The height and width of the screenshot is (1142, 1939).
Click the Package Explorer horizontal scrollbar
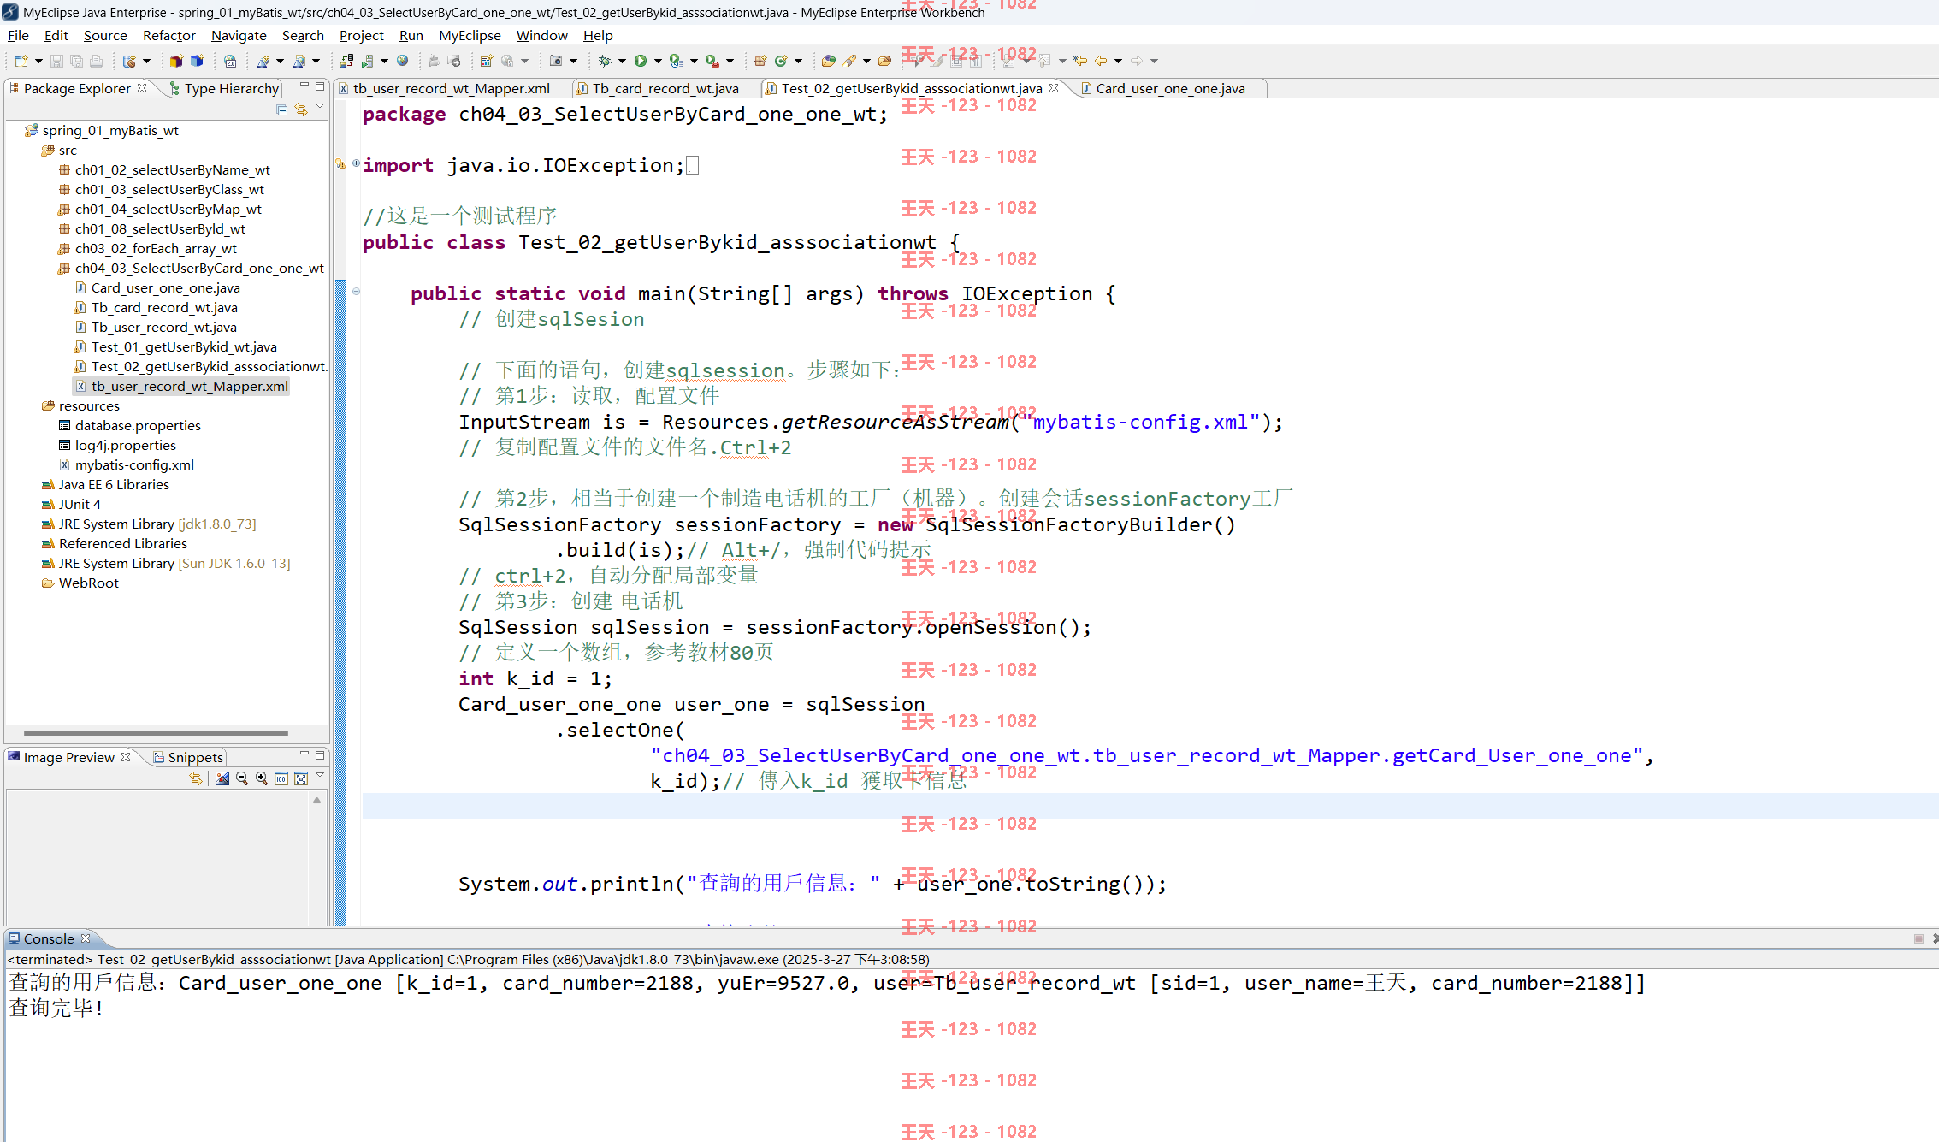pos(156,733)
